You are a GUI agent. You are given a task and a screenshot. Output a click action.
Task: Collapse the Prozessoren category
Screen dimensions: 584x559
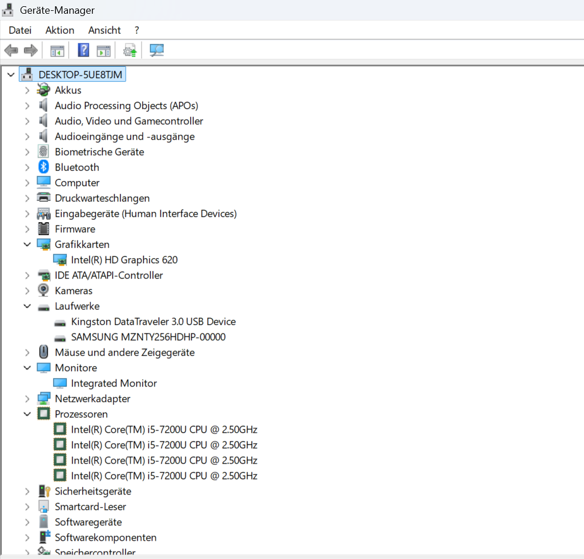pyautogui.click(x=27, y=414)
